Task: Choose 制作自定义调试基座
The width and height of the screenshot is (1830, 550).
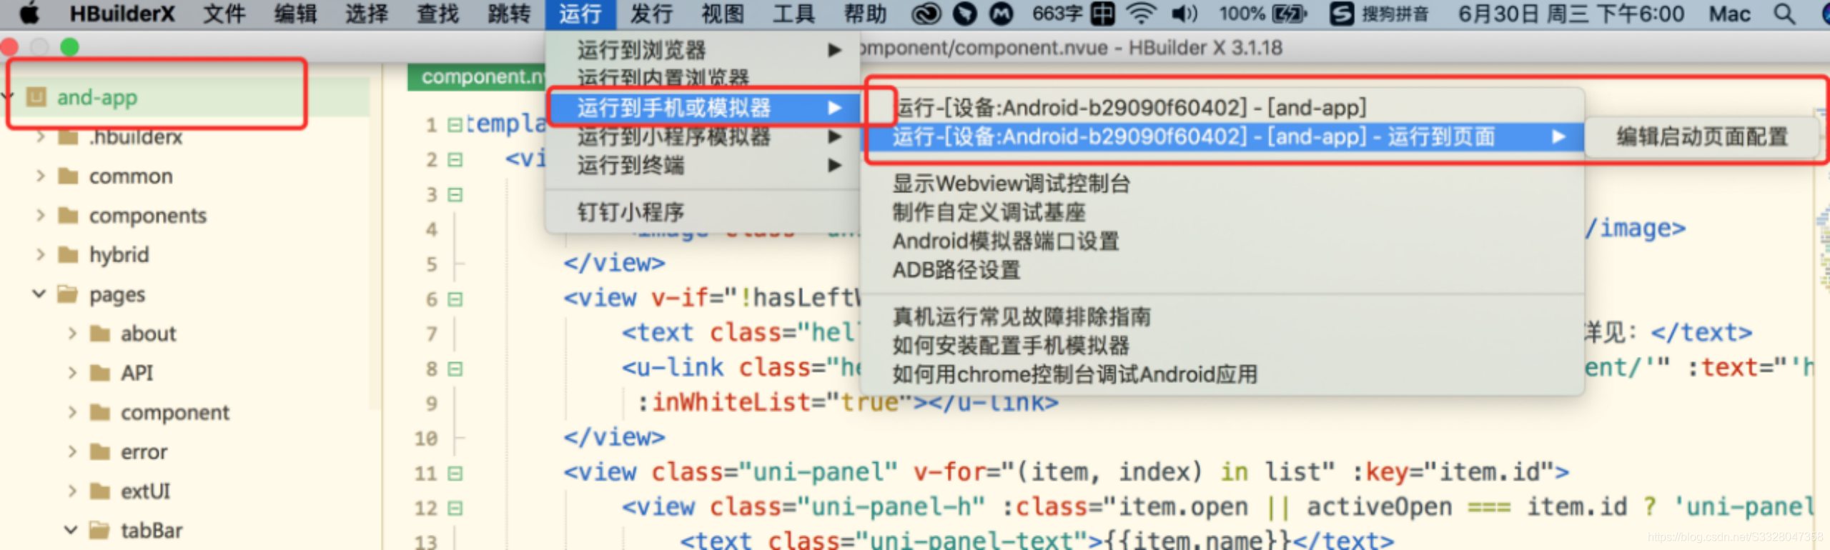Action: pos(1222,212)
